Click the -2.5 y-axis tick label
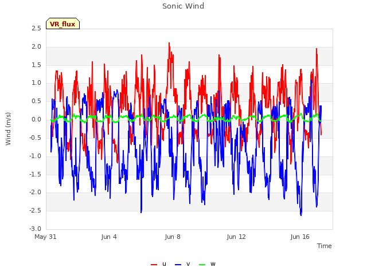 click(35, 210)
